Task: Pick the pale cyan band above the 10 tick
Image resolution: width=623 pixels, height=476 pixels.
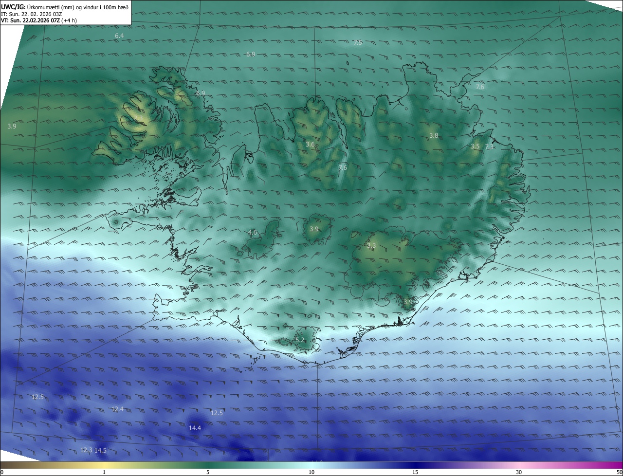Action: [x=311, y=465]
